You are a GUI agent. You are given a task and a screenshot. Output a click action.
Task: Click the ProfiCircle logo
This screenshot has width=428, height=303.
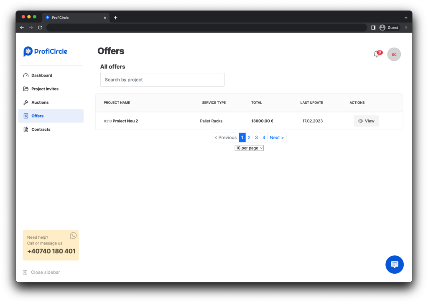[45, 51]
